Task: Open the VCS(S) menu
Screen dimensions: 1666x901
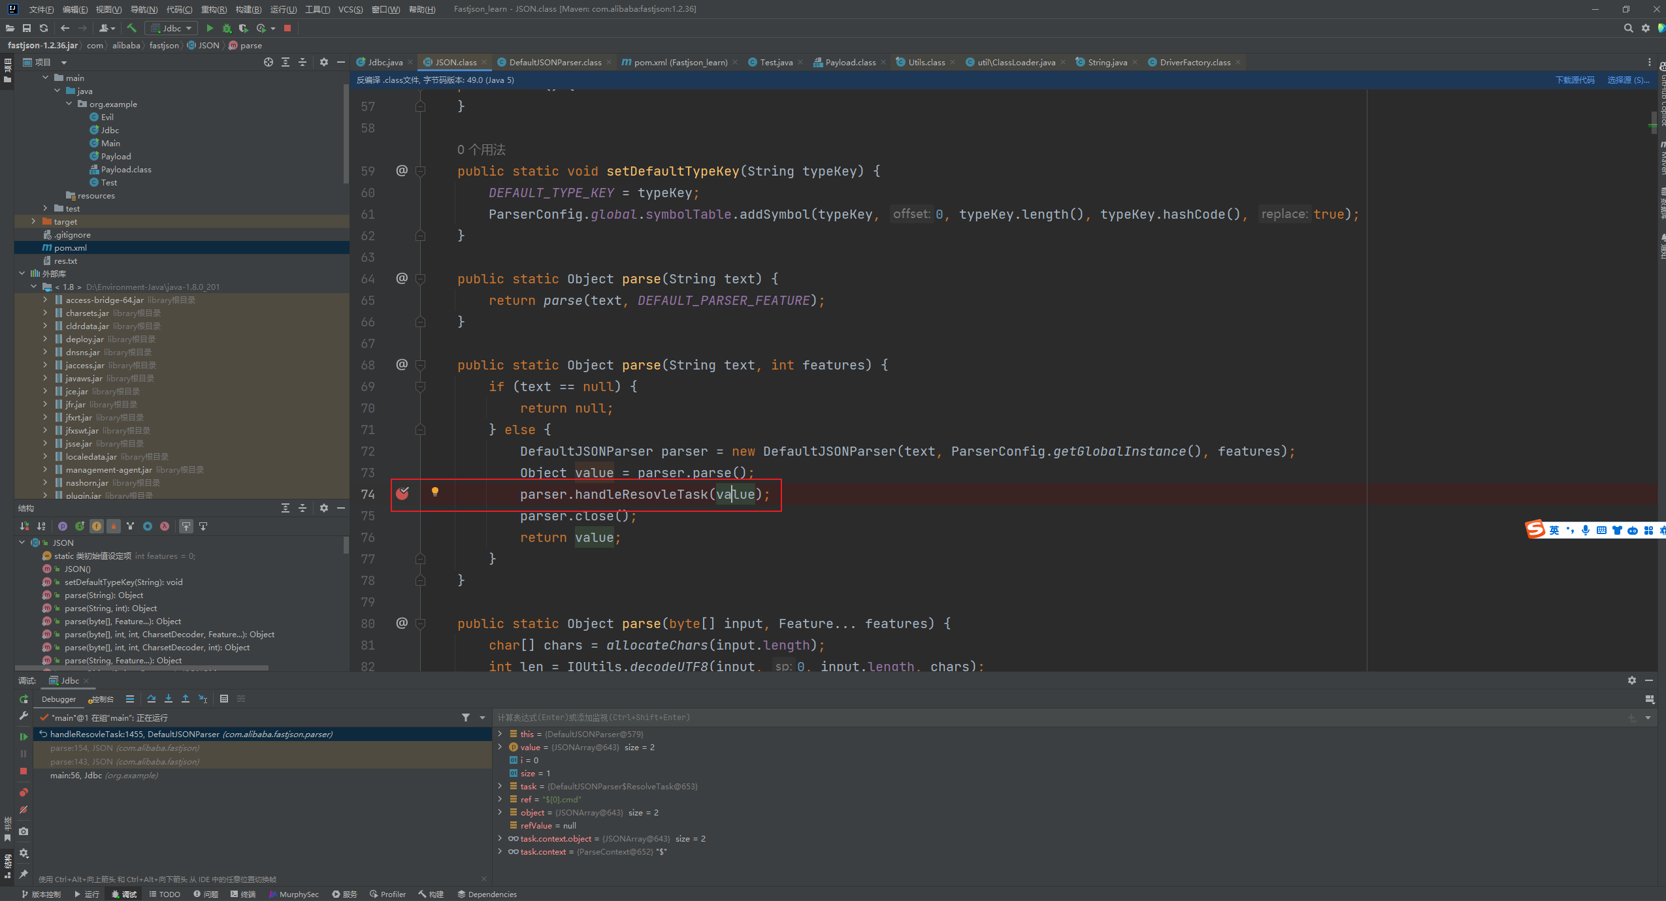Action: tap(350, 9)
